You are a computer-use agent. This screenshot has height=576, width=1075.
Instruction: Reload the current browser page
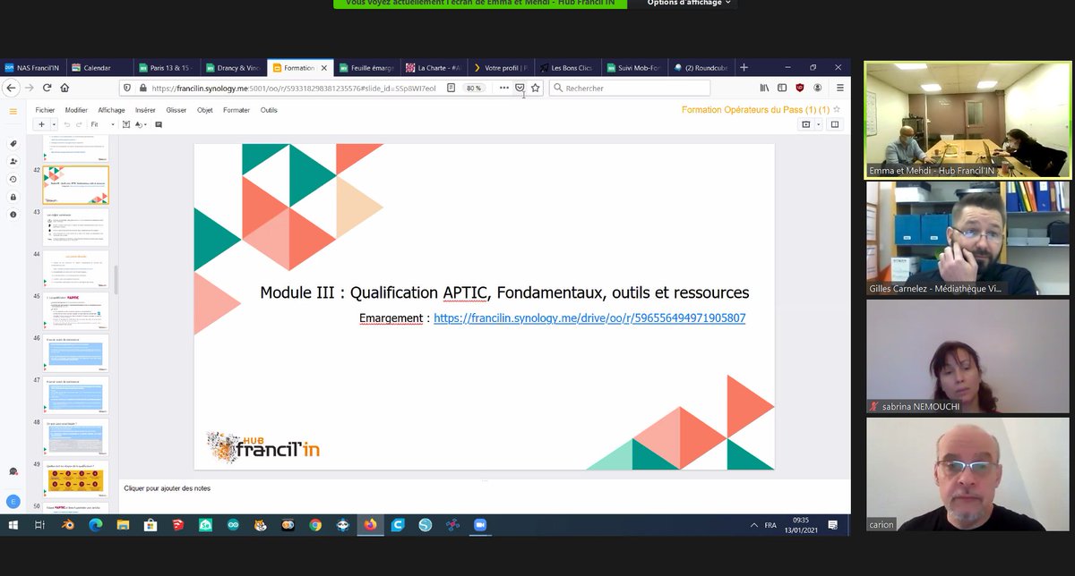coord(46,88)
